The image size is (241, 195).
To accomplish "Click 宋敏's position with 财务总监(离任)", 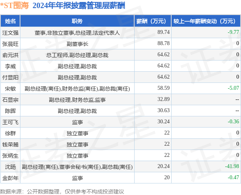I will tap(77, 89).
